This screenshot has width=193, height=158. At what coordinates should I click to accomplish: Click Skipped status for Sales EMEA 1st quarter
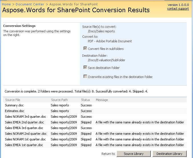(x=86, y=145)
